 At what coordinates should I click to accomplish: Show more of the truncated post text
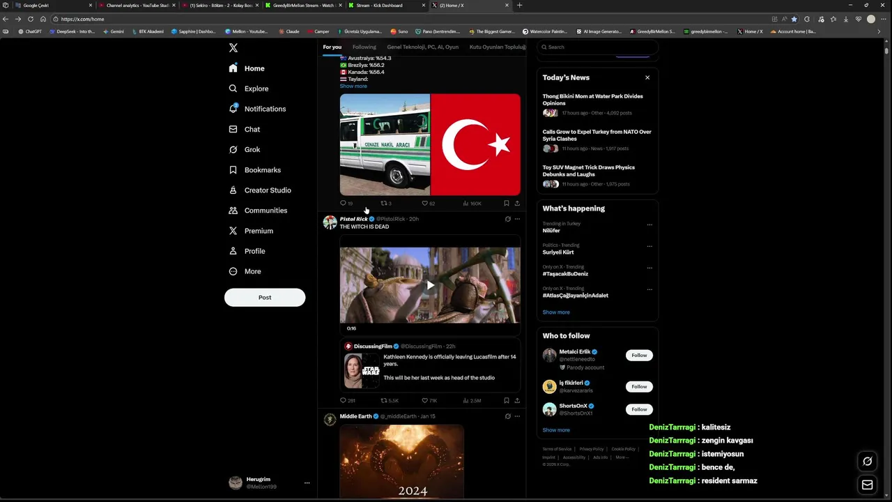353,86
